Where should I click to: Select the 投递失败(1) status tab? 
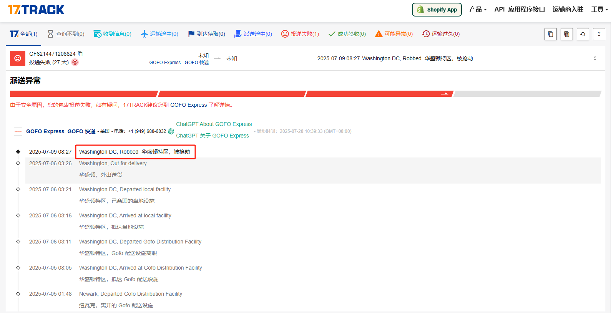pyautogui.click(x=300, y=34)
